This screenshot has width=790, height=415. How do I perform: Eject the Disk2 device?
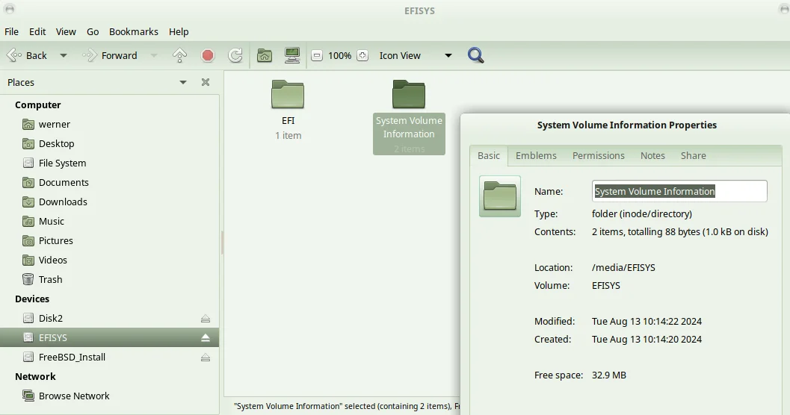pyautogui.click(x=206, y=319)
